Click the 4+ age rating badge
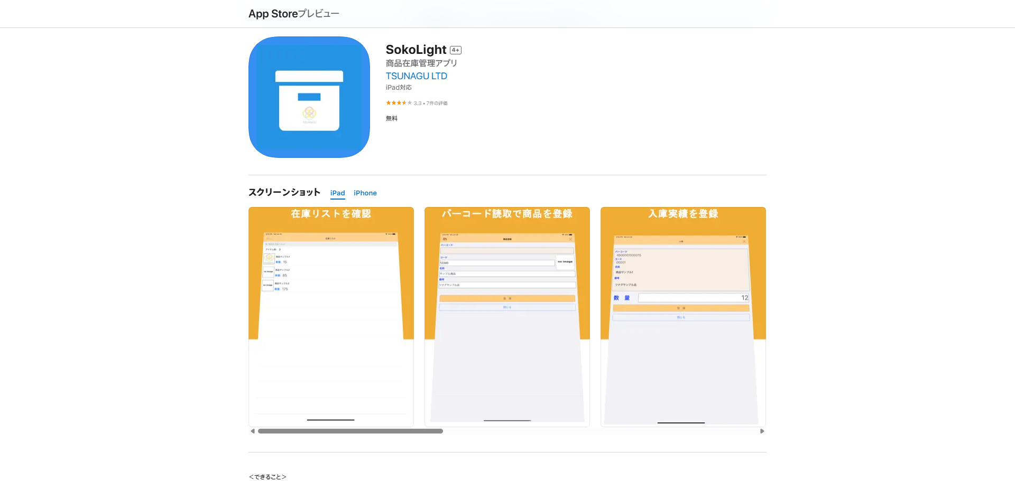Image resolution: width=1015 pixels, height=481 pixels. tap(456, 50)
